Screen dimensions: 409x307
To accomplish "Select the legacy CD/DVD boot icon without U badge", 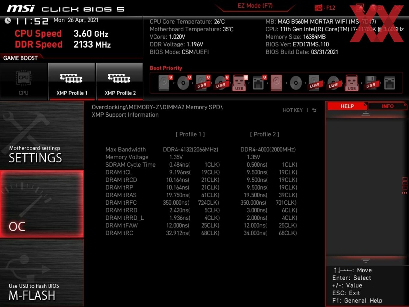I will click(x=296, y=83).
